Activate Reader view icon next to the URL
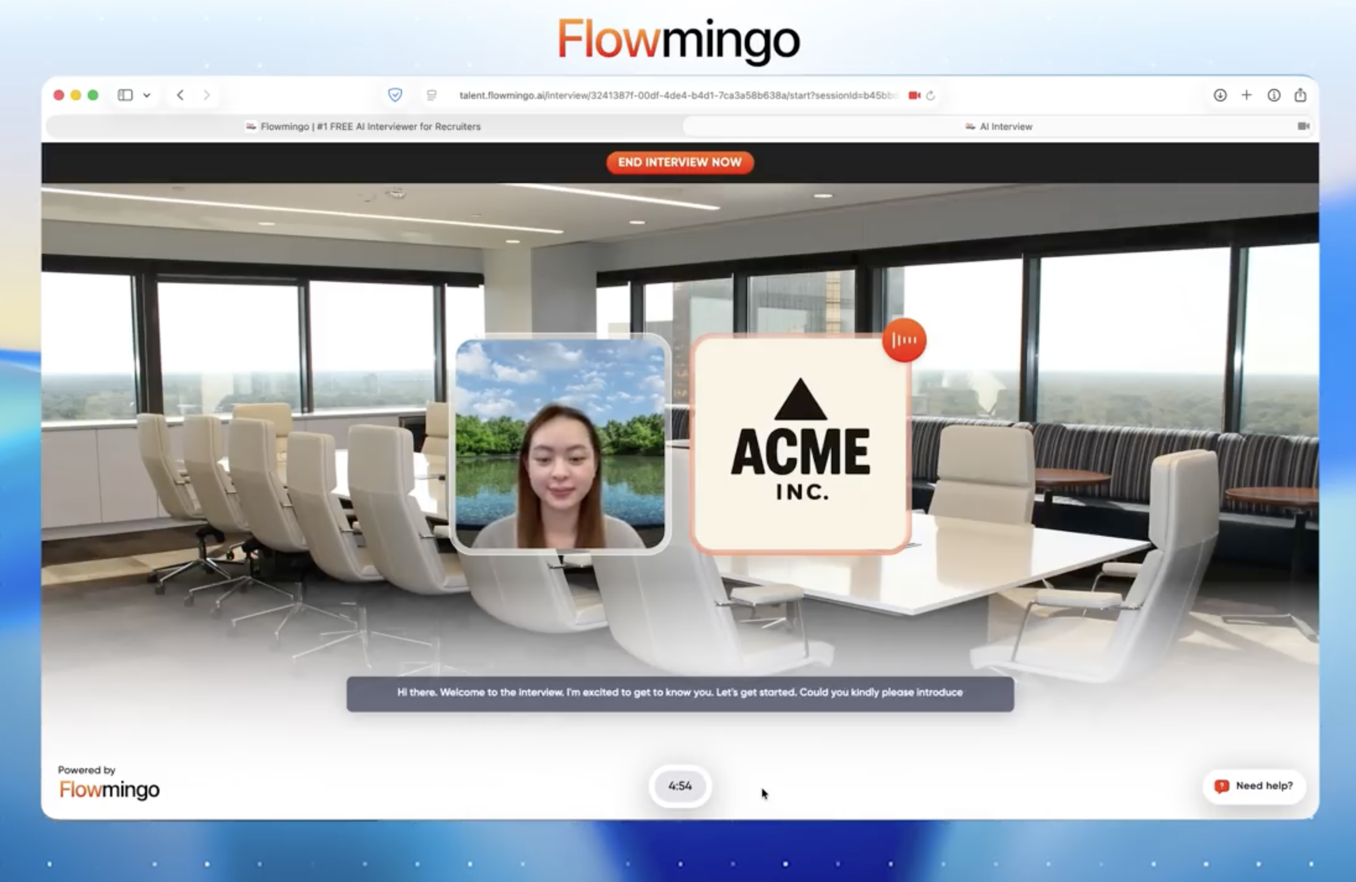 (x=431, y=95)
